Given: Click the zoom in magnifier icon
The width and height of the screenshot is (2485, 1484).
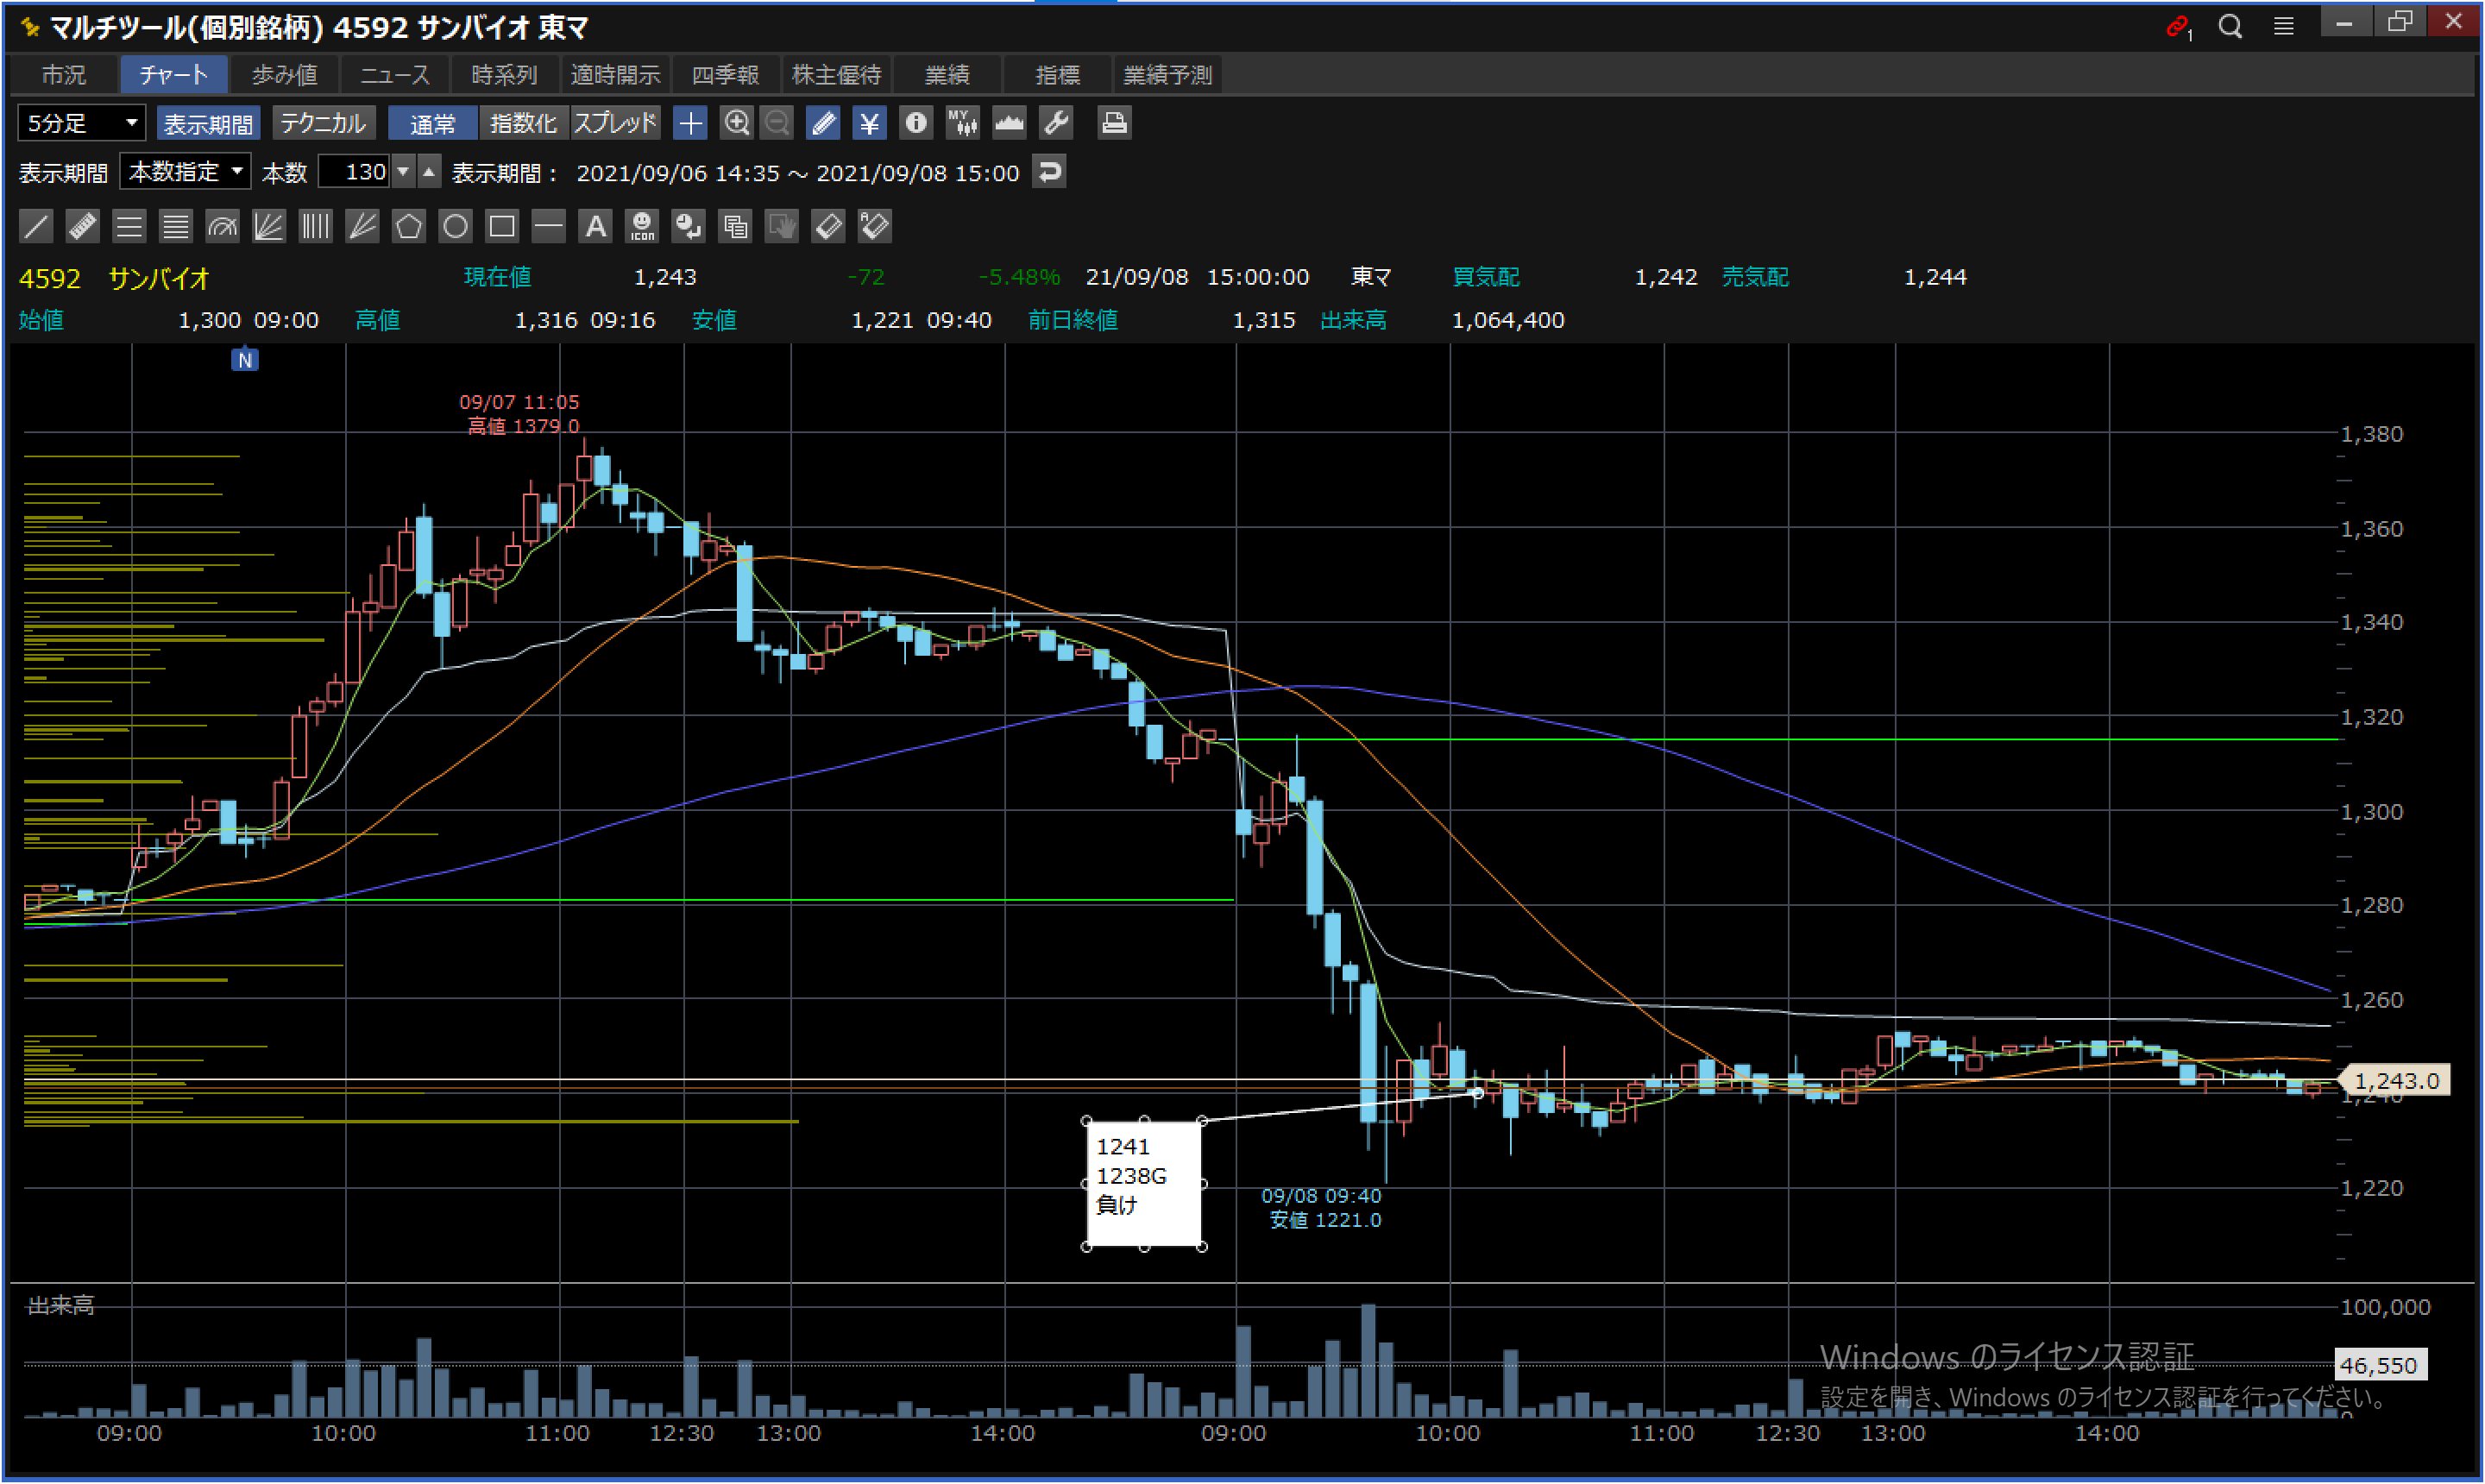Looking at the screenshot, I should click(x=737, y=123).
